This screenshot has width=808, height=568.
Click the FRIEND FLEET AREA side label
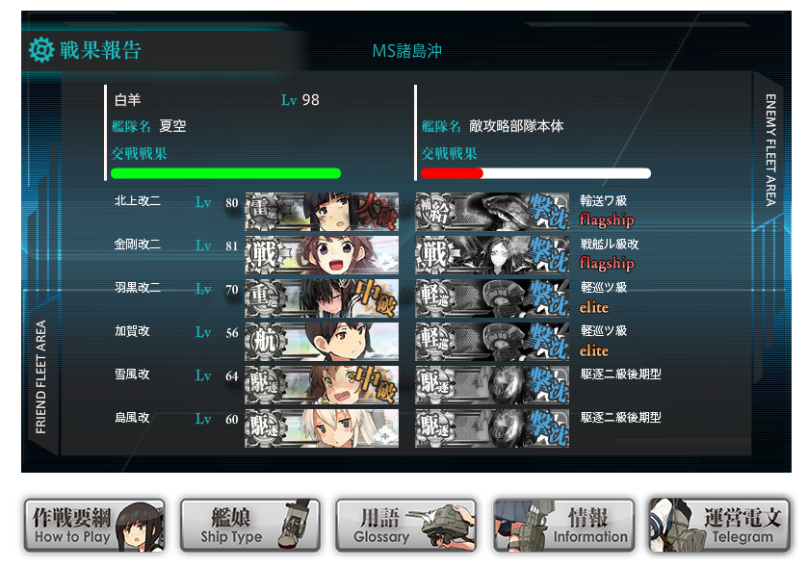(40, 377)
